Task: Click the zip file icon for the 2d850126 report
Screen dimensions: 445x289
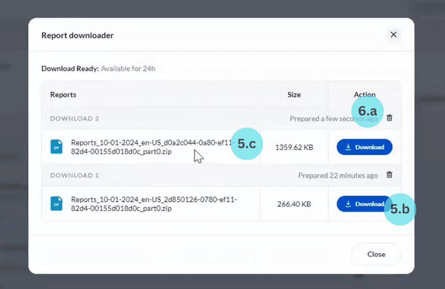Action: [x=57, y=204]
